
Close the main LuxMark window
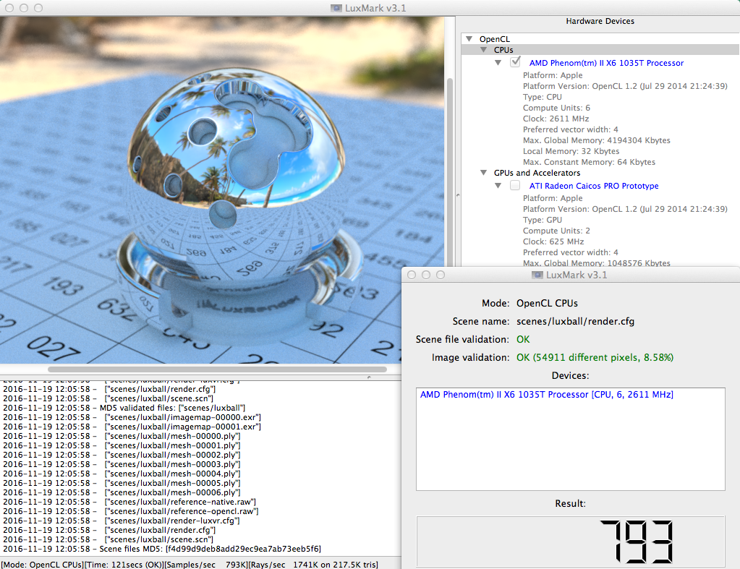pyautogui.click(x=9, y=8)
